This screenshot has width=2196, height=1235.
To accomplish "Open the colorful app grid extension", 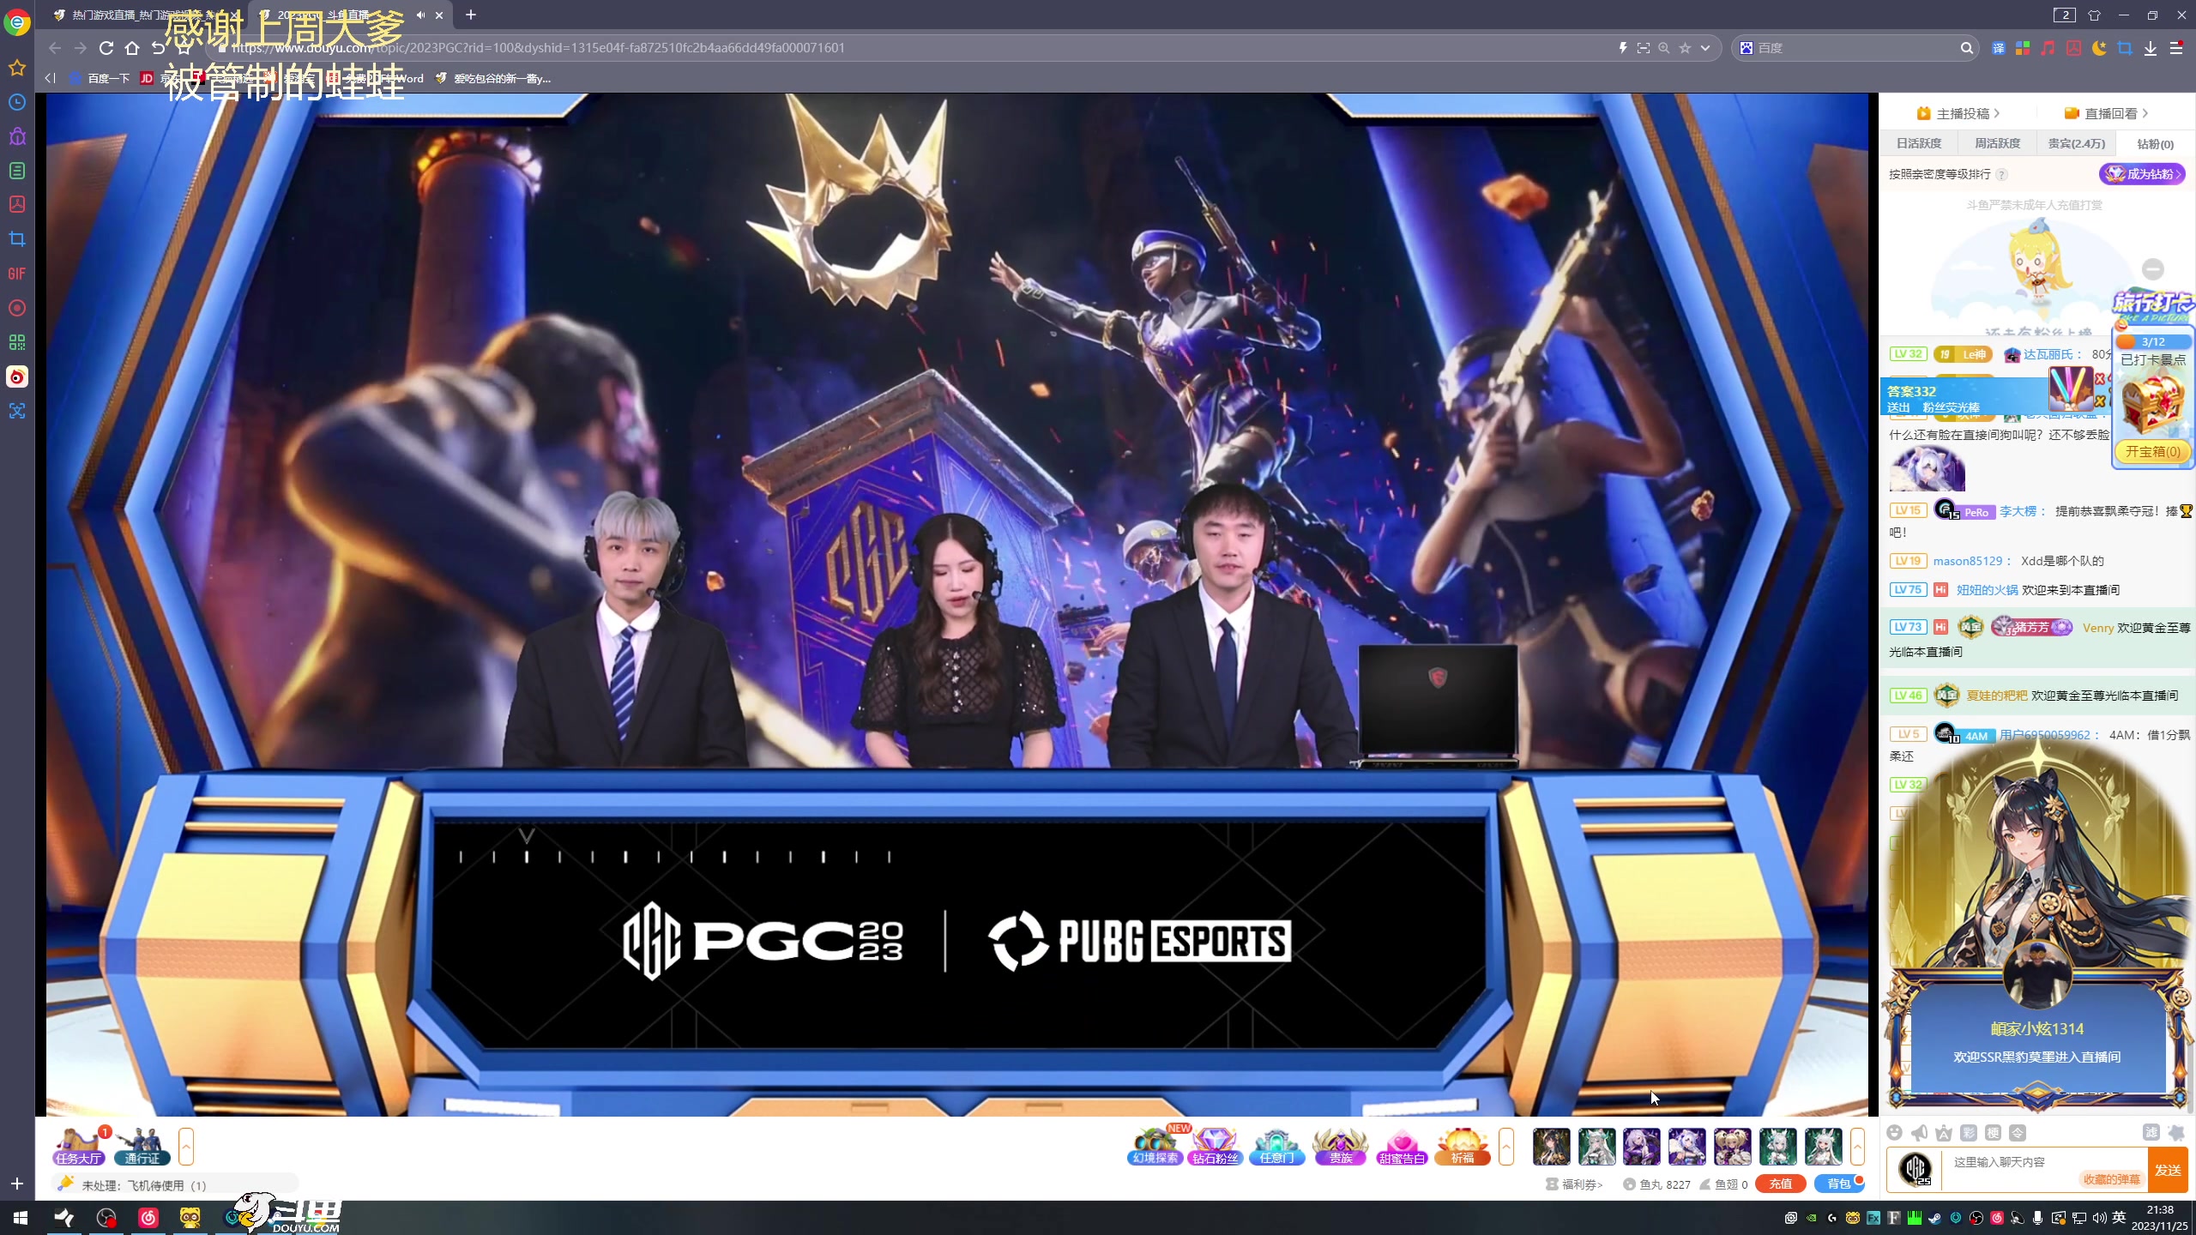I will 2024,48.
